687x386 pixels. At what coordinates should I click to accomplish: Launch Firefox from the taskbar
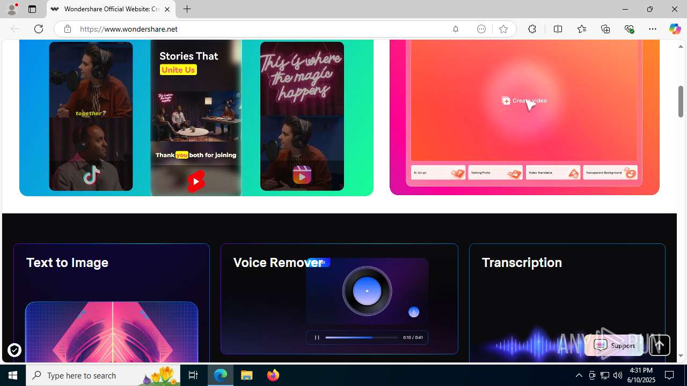click(x=273, y=375)
